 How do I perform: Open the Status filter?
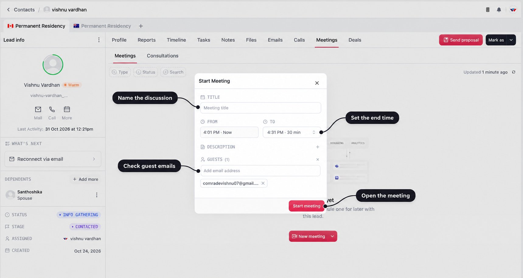click(x=145, y=72)
